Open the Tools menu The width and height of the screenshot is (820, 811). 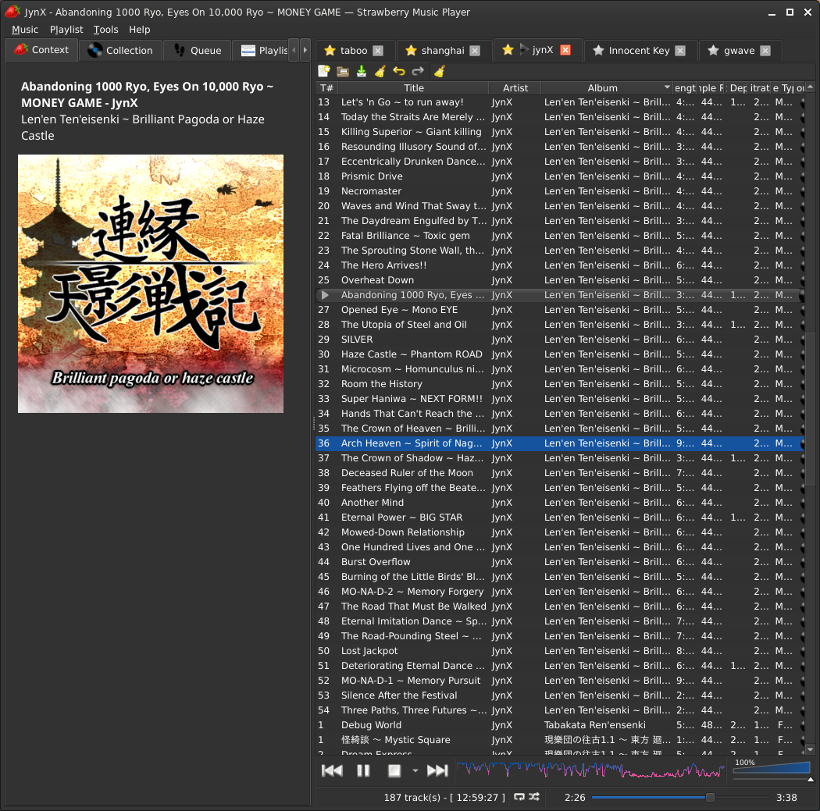(105, 30)
